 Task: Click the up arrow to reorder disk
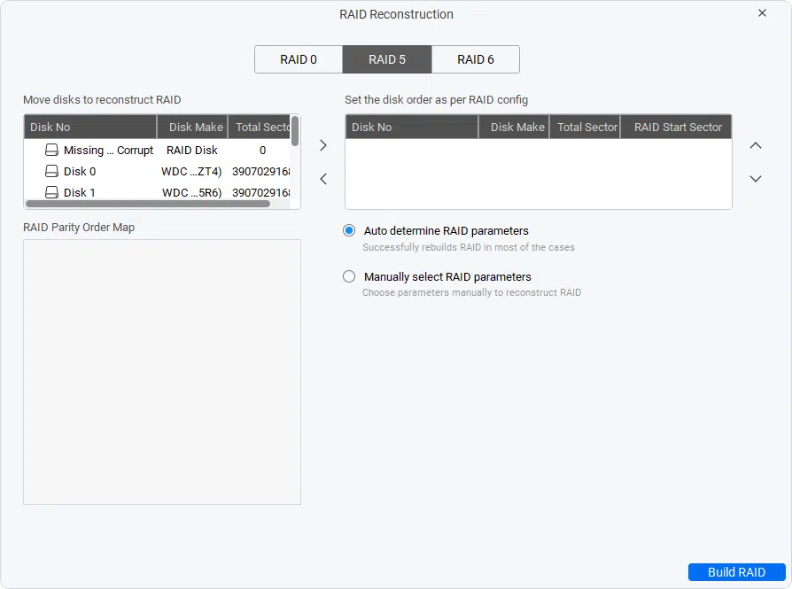[x=755, y=144]
